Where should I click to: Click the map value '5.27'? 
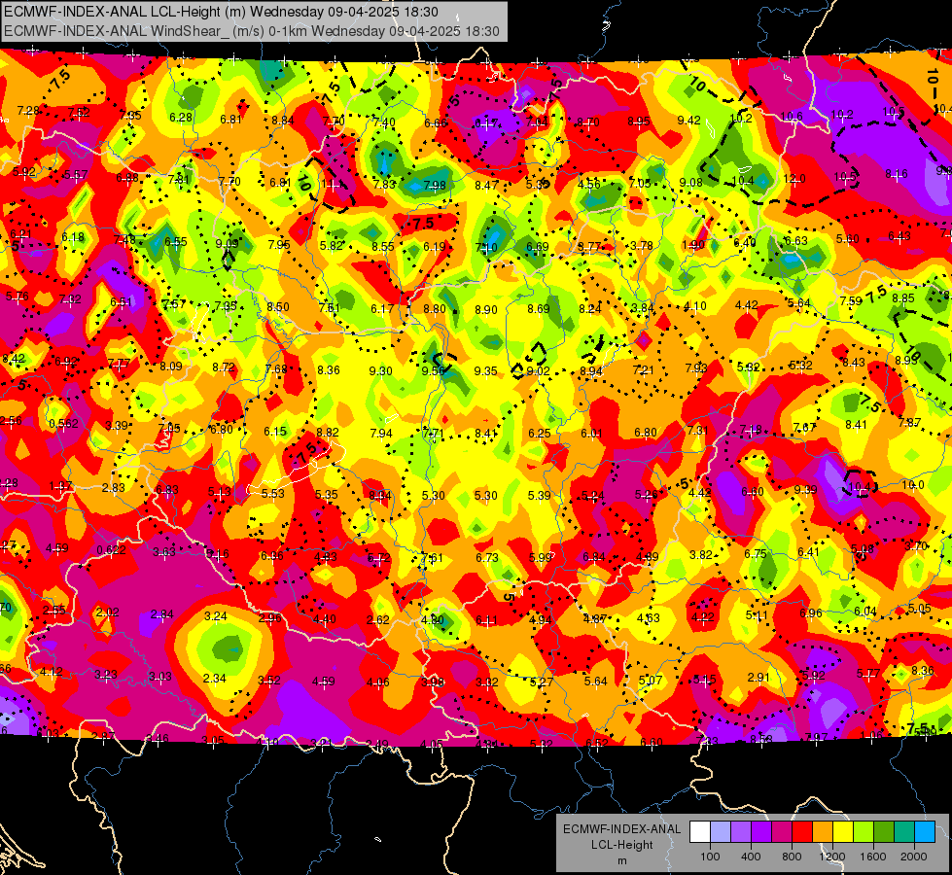pyautogui.click(x=541, y=682)
